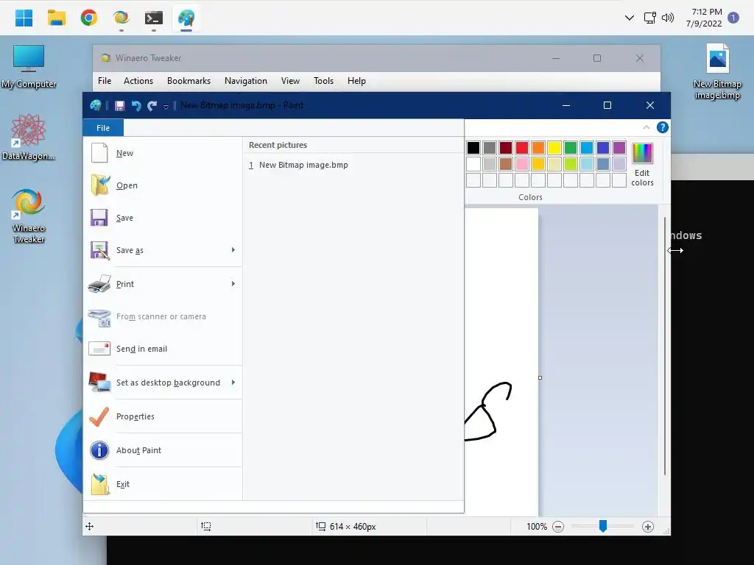754x565 pixels.
Task: Click the zoom slider handle
Action: 602,526
